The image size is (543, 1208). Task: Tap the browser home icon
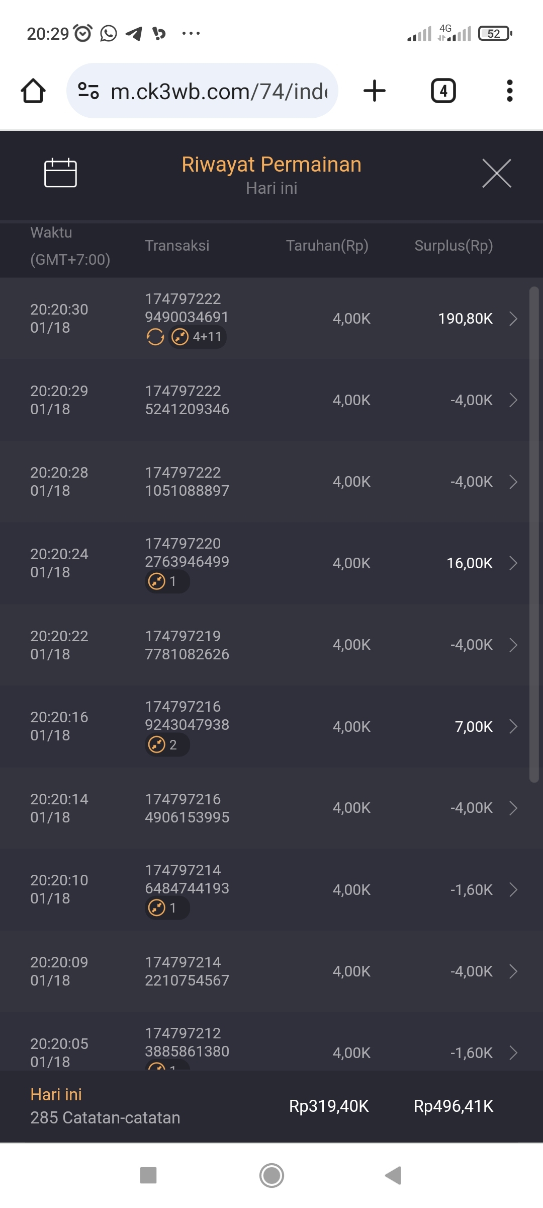[x=33, y=91]
